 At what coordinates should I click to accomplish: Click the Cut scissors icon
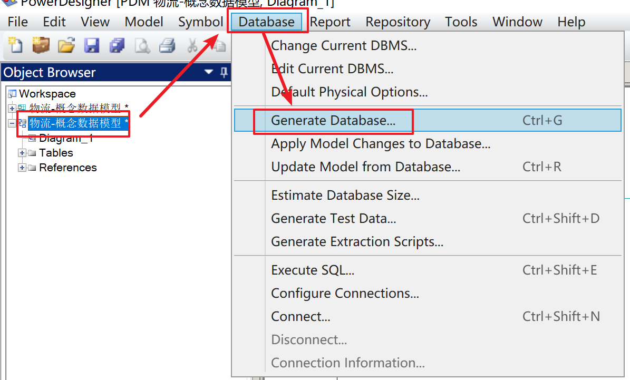[x=192, y=45]
